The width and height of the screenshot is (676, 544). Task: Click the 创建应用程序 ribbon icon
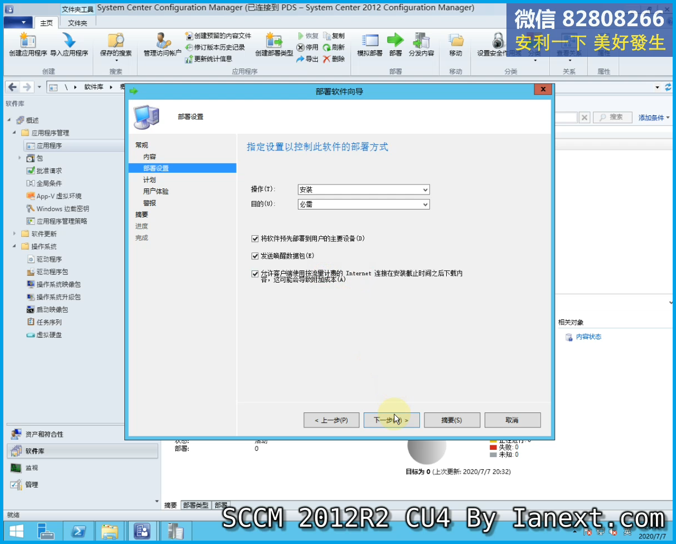coord(28,45)
